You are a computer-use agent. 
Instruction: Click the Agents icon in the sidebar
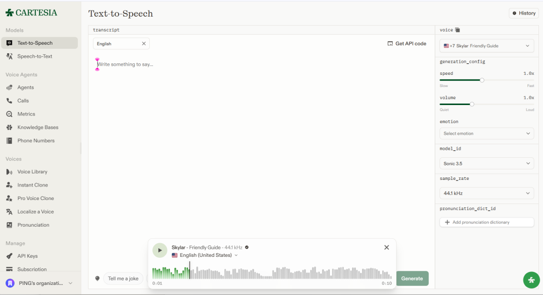pyautogui.click(x=10, y=87)
